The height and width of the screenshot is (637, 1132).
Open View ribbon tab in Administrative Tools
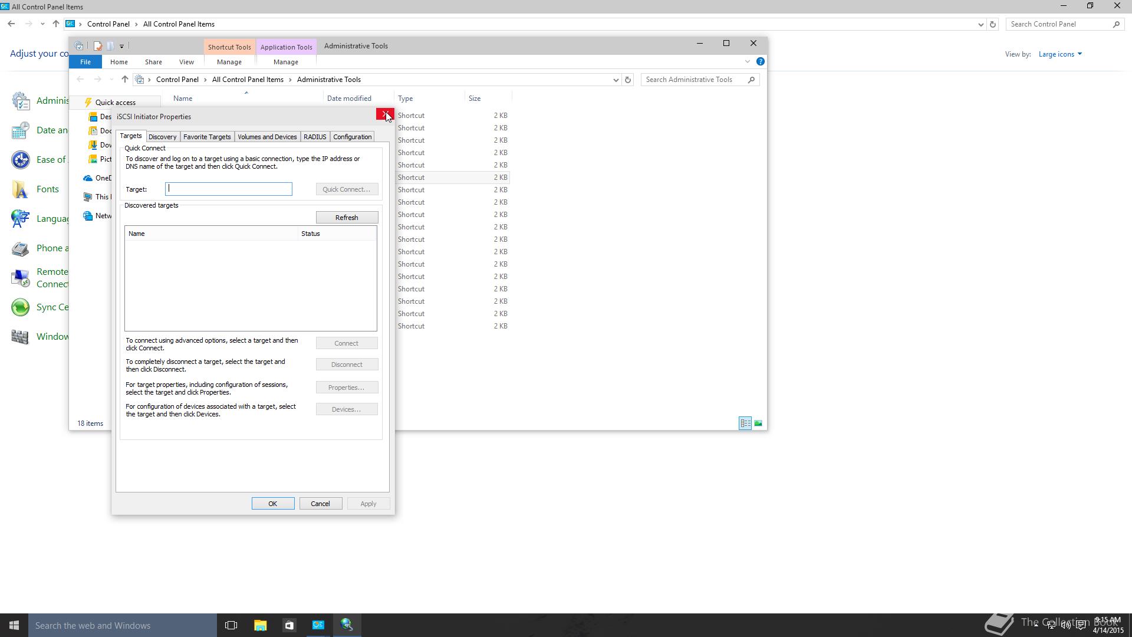pos(186,62)
